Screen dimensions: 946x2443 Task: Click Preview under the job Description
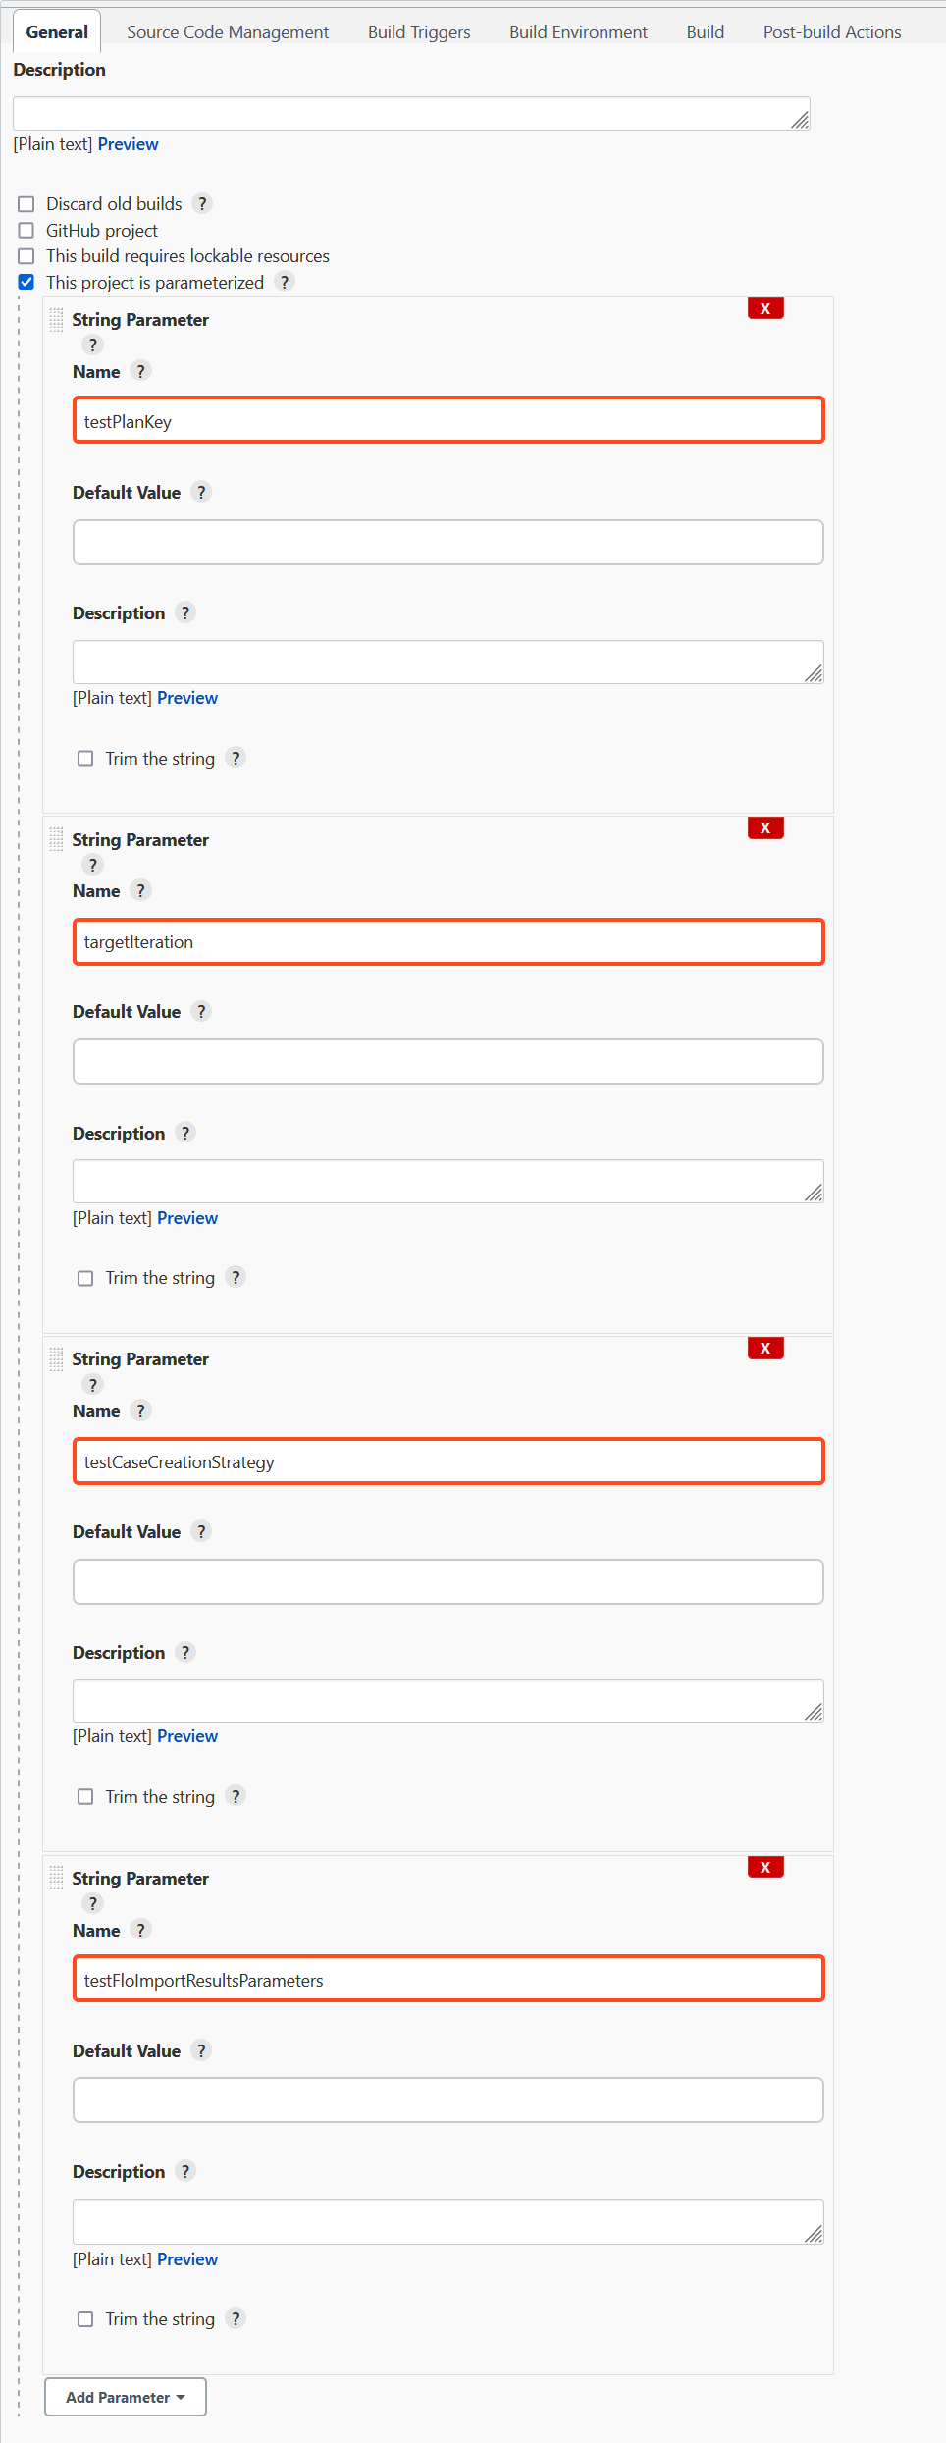click(x=128, y=144)
